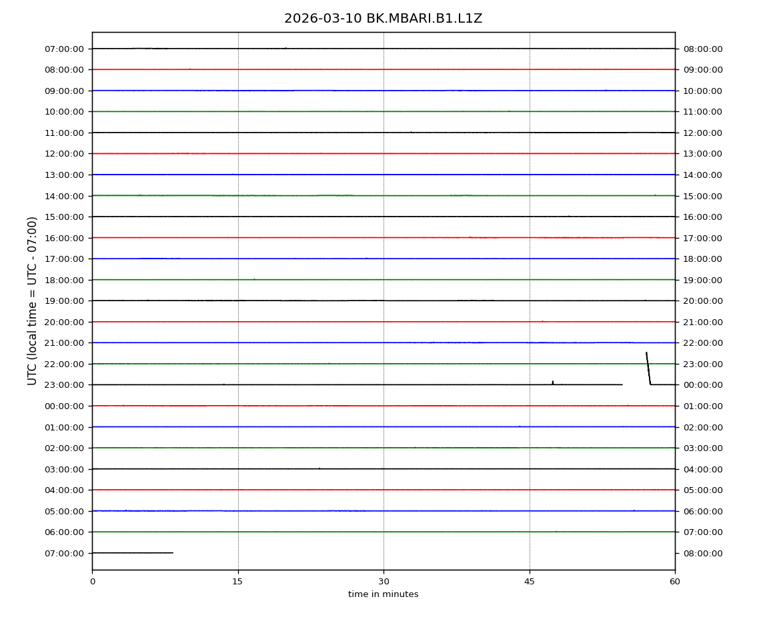Image resolution: width=767 pixels, height=633 pixels.
Task: Click the small spike on the 23:00:00 trace
Action: pyautogui.click(x=552, y=382)
